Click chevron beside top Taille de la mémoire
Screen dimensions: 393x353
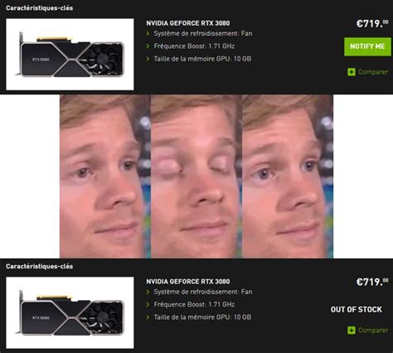point(148,59)
